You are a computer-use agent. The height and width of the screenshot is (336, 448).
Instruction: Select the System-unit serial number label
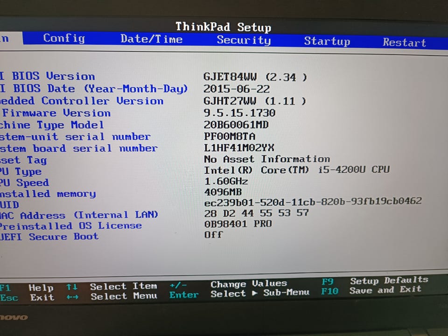click(x=75, y=137)
